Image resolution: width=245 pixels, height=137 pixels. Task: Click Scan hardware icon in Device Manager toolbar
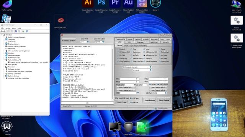pos(23,31)
